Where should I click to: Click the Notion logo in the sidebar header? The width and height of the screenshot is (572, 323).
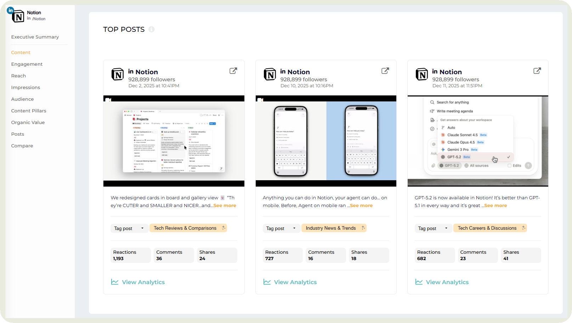click(x=18, y=16)
